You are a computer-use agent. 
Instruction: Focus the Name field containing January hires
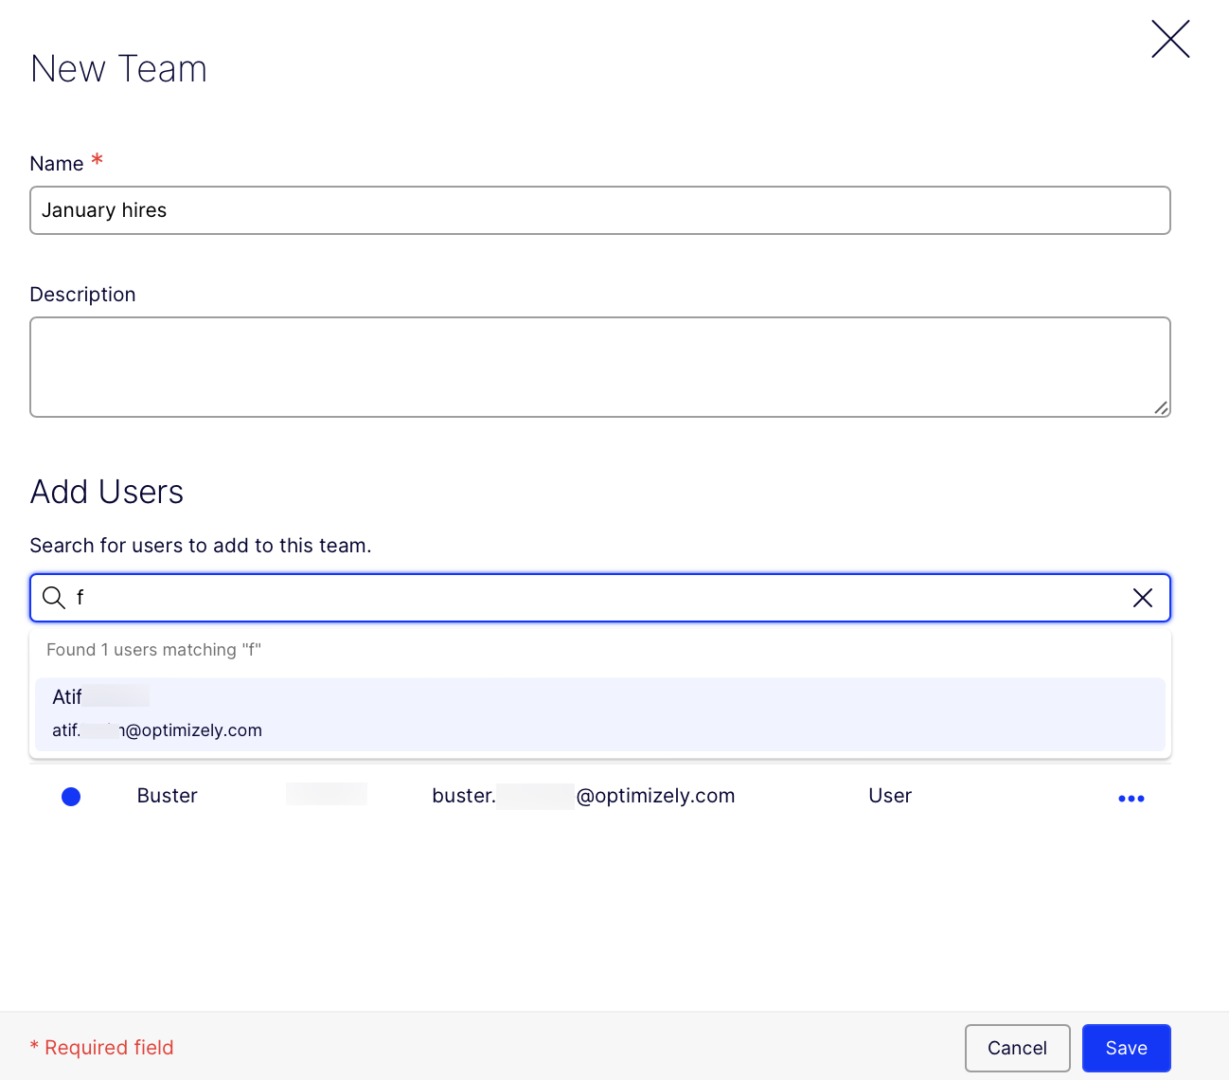pos(599,210)
